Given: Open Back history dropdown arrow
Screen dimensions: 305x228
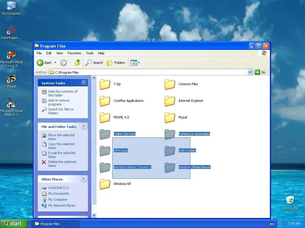Looking at the screenshot, I should click(x=55, y=63).
